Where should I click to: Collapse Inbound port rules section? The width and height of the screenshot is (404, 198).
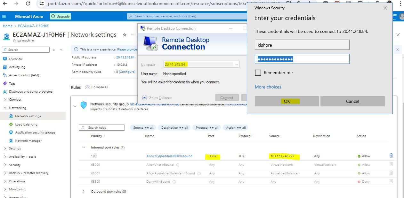pyautogui.click(x=84, y=148)
